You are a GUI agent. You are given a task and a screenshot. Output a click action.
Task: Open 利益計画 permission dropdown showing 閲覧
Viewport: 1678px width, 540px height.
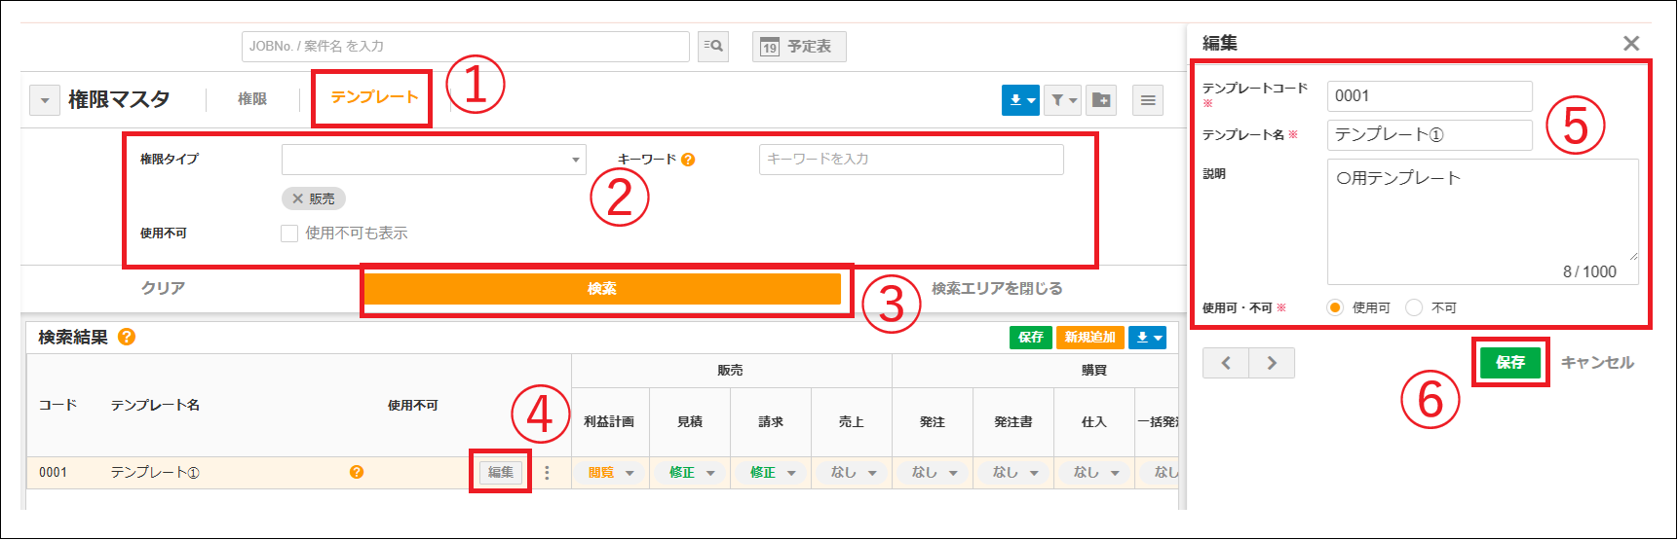[610, 473]
